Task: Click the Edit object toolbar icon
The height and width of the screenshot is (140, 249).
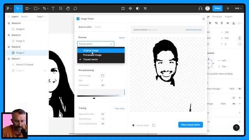Action: click(123, 9)
